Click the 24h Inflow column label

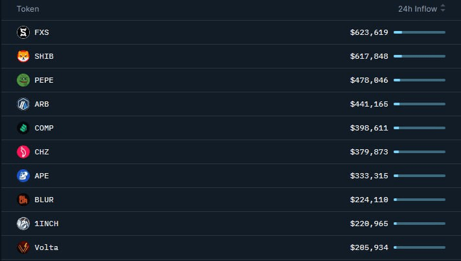point(417,9)
